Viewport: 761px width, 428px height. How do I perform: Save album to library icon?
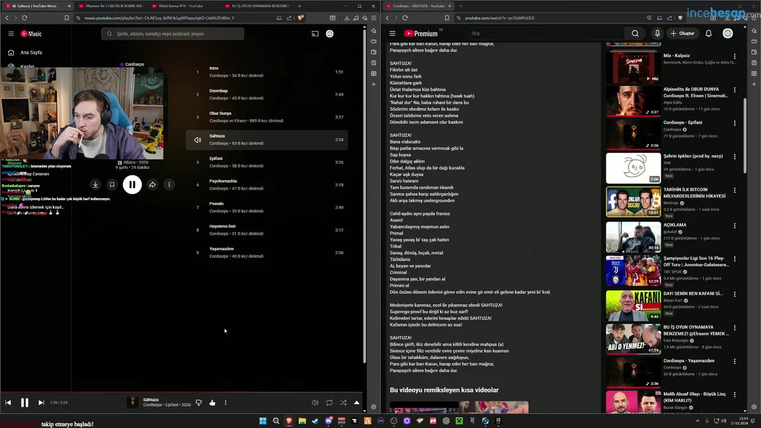112,185
